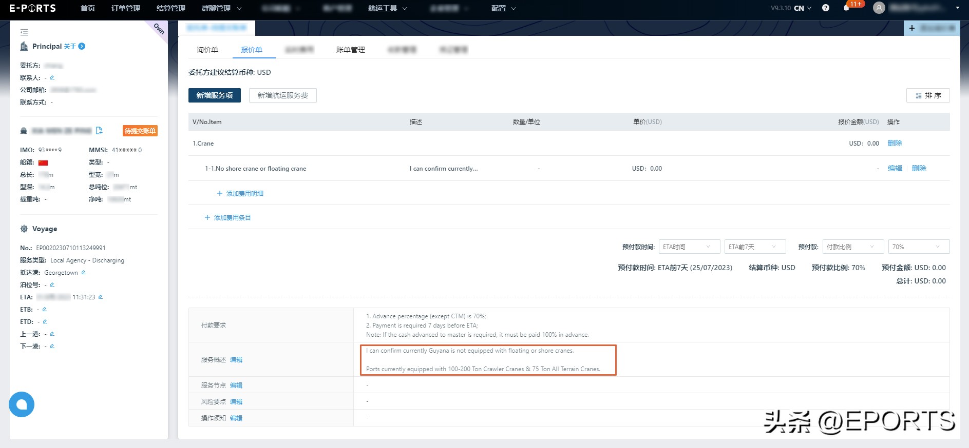Click the plus icon button at the top right
This screenshot has width=969, height=448.
pyautogui.click(x=912, y=28)
